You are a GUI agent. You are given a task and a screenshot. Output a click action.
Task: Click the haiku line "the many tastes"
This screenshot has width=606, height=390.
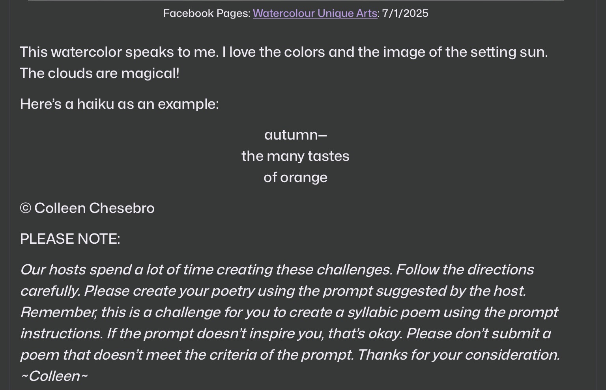point(296,156)
